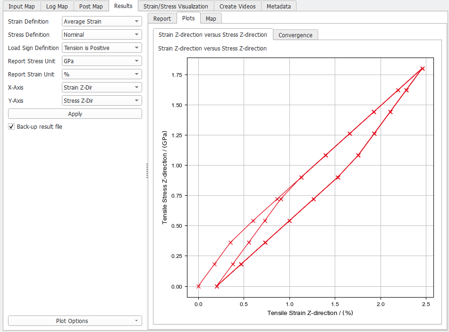Open the Post Map tab
This screenshot has width=449, height=332.
(91, 6)
